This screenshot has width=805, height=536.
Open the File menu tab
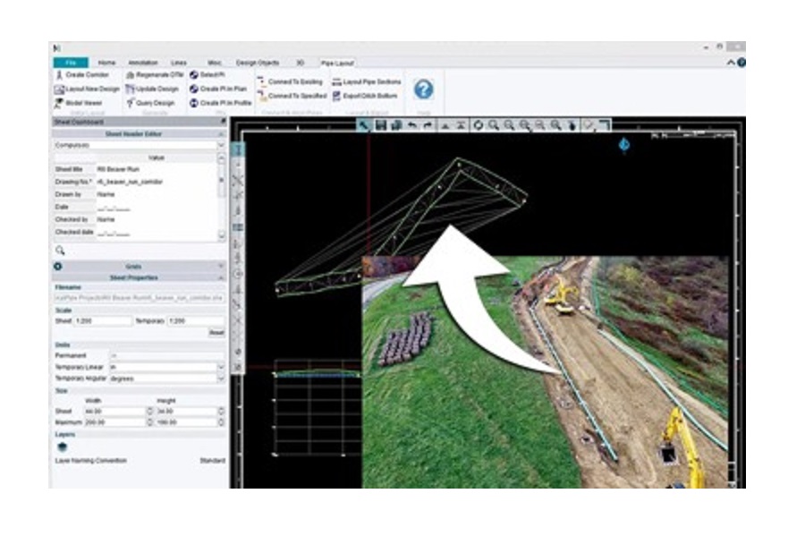(x=71, y=63)
